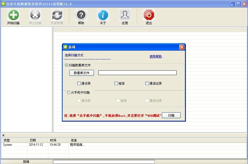248x164 pixels.
Task: Close the 选项 options dialog
Action: [182, 47]
